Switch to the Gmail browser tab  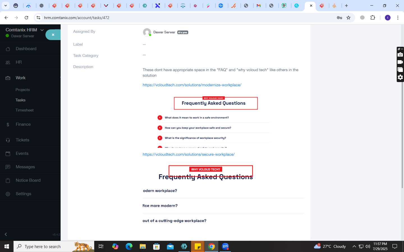pyautogui.click(x=259, y=6)
